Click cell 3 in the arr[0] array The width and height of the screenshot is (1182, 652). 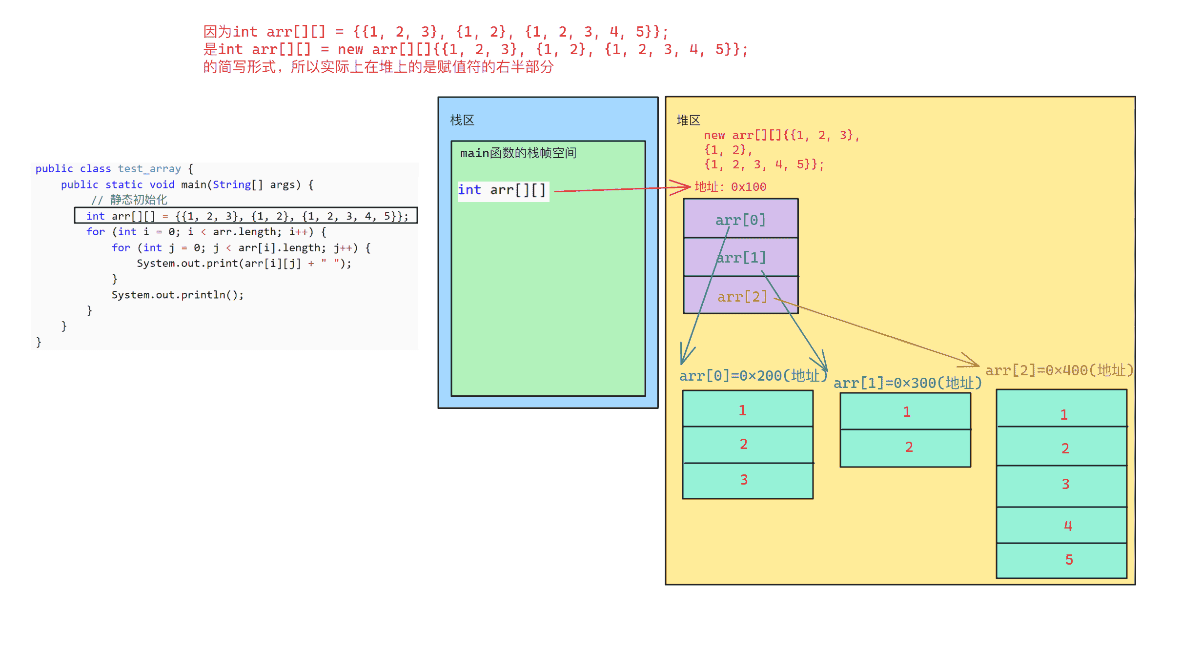(748, 481)
